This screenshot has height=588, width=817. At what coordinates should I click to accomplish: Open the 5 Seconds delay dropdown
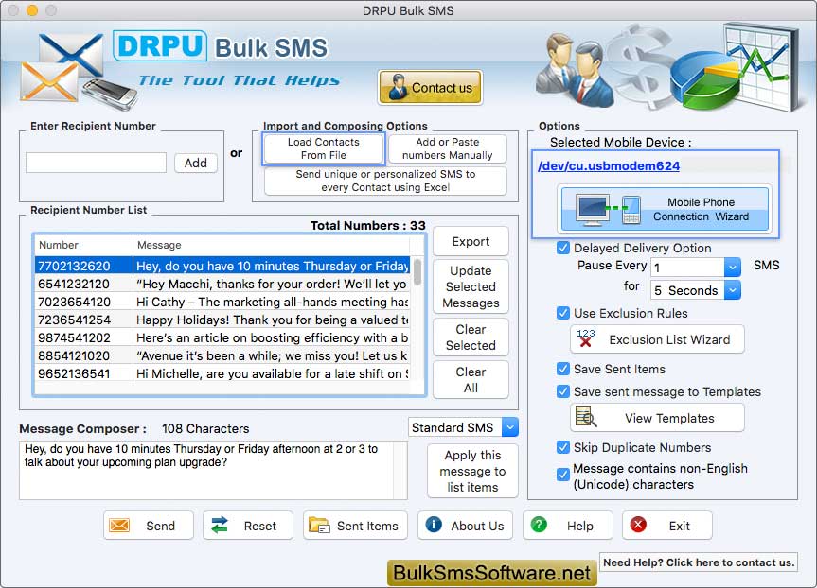point(732,290)
